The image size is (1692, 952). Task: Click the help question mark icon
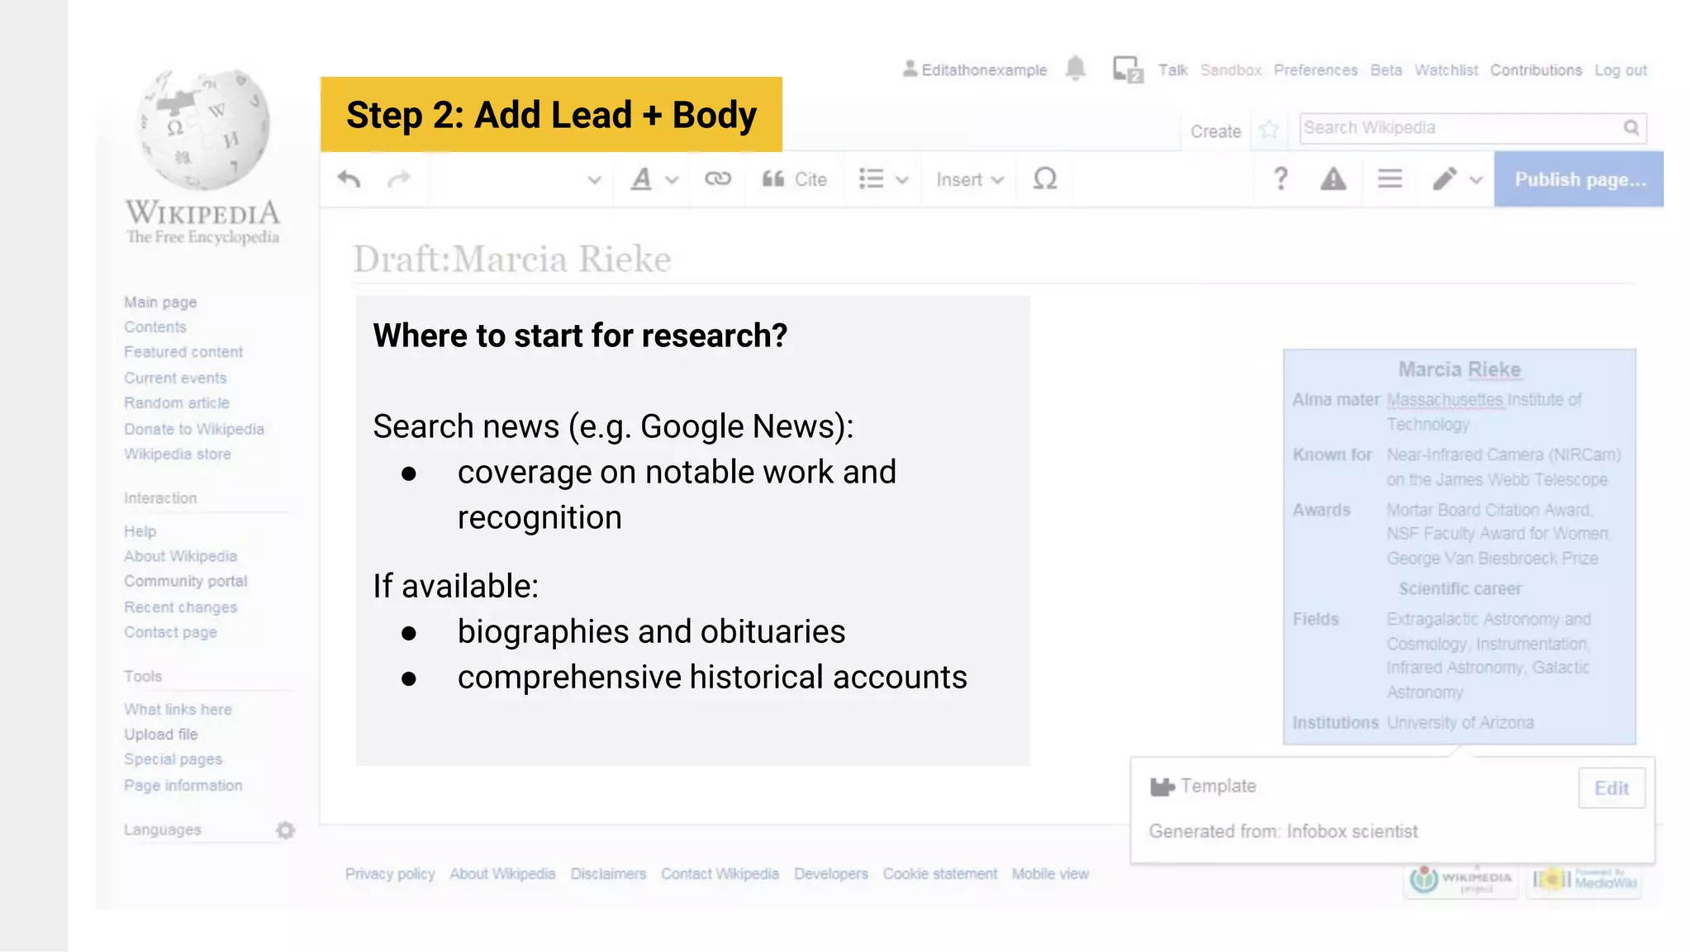[x=1281, y=178]
